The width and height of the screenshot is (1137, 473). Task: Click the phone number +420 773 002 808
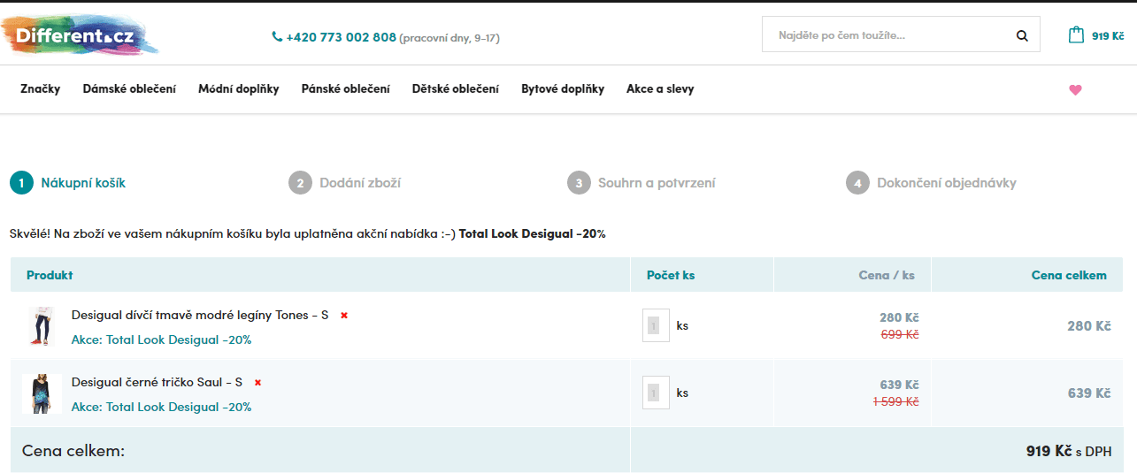pyautogui.click(x=342, y=37)
